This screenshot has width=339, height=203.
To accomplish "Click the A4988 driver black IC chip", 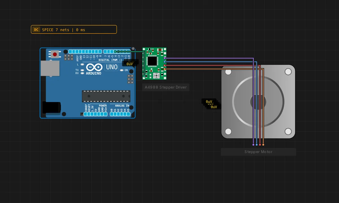I will click(x=152, y=61).
